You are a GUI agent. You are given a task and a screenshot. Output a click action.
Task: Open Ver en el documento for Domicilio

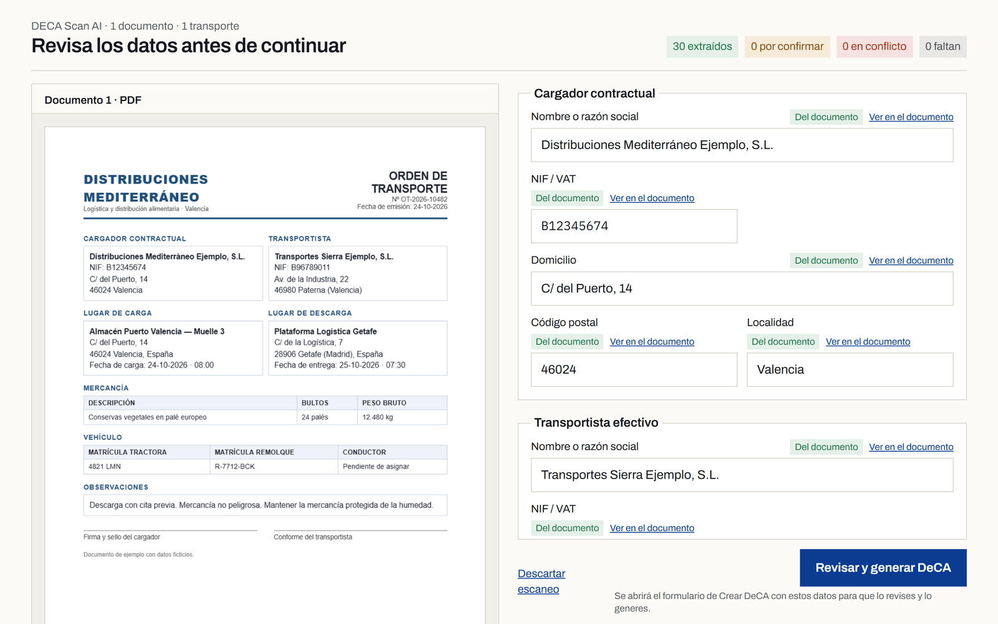[x=911, y=260]
